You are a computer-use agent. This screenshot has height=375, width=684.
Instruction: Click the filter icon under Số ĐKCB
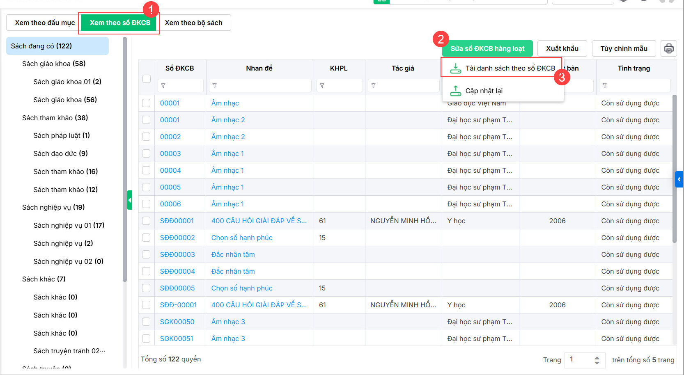click(163, 85)
